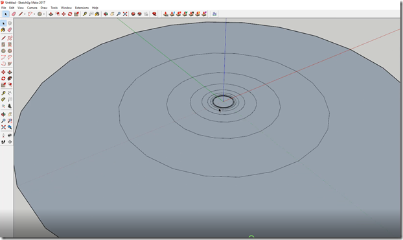Expand the Shapes tool dropdown arrow
The height and width of the screenshot is (240, 403).
[x=43, y=14]
